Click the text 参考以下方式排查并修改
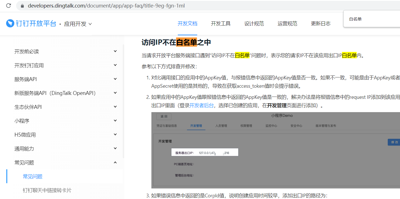The height and width of the screenshot is (199, 400). pyautogui.click(x=169, y=67)
